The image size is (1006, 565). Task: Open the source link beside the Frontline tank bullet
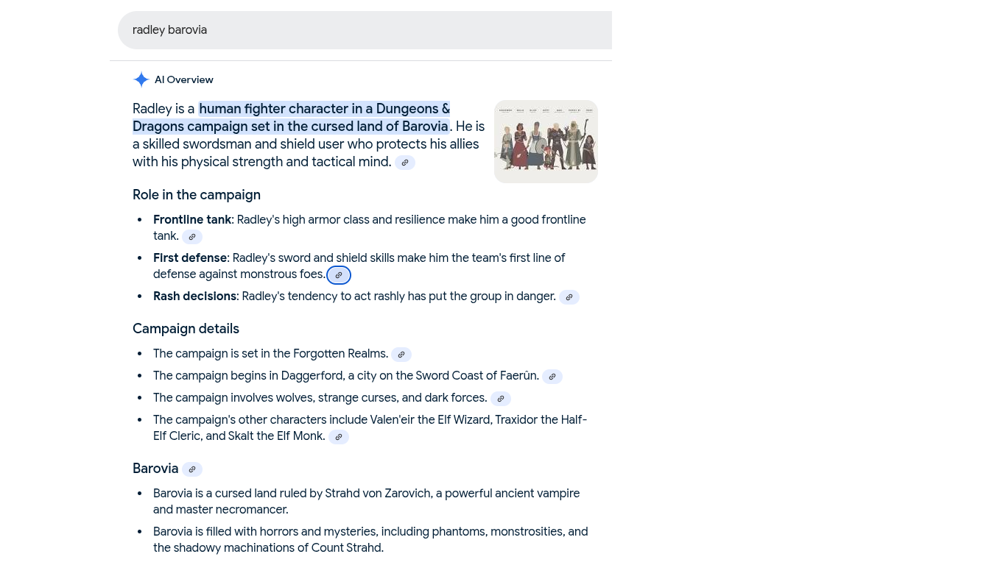[192, 237]
